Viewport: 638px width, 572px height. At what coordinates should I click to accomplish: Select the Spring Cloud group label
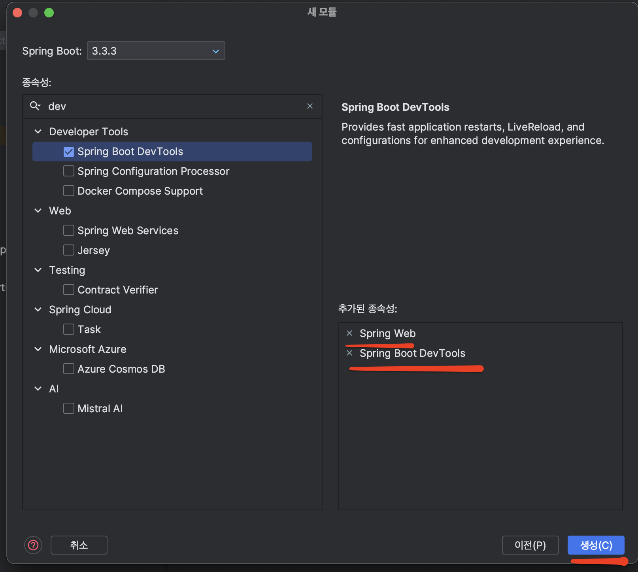click(x=80, y=310)
